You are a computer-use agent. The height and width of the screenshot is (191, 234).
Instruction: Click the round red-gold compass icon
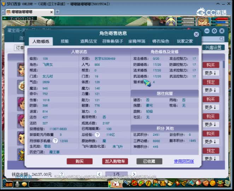coord(148,183)
